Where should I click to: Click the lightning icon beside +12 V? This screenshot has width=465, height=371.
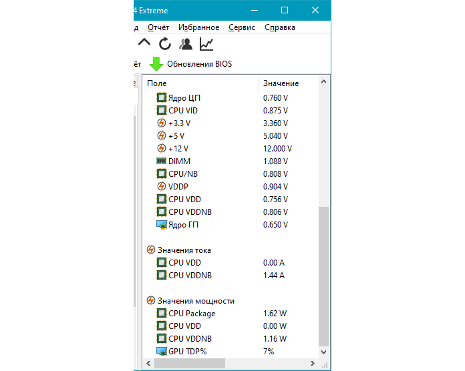click(161, 148)
